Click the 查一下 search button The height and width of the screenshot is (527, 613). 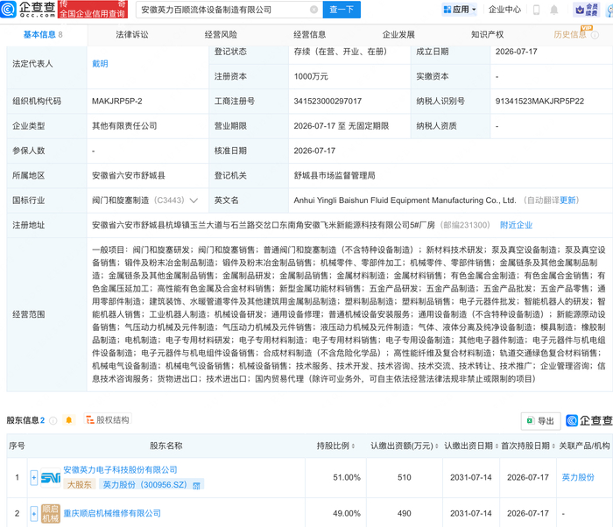tap(342, 10)
